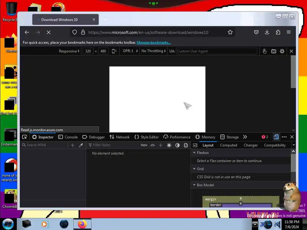307x230 pixels.
Task: Show more devtools tabs chevron
Action: tap(245, 137)
